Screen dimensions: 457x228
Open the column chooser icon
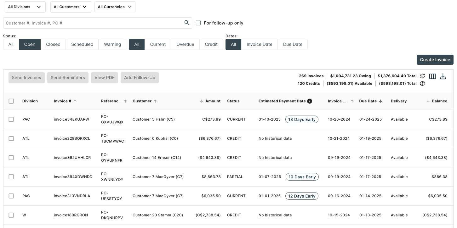432,76
